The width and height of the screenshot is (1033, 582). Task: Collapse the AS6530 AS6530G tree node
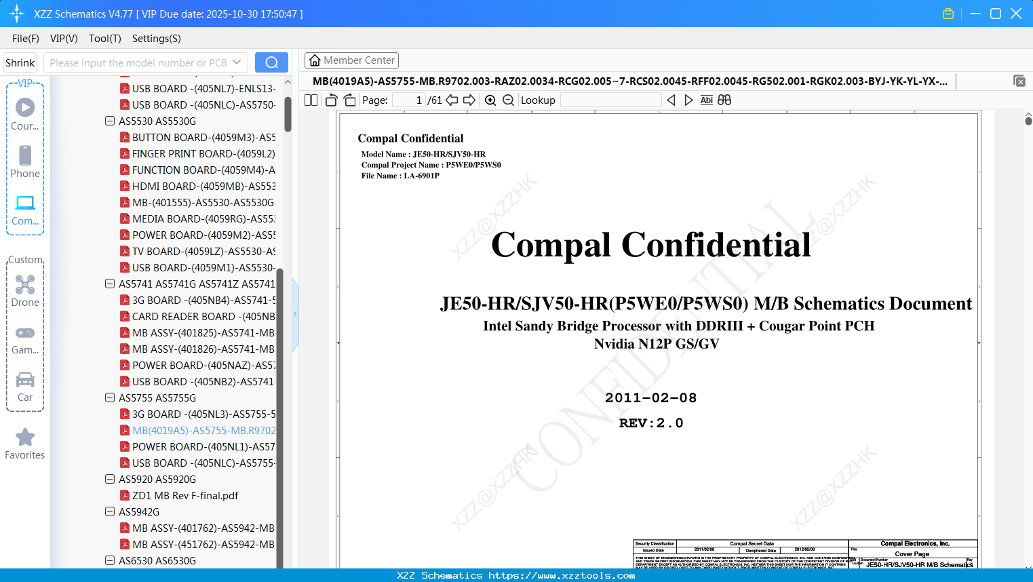110,560
